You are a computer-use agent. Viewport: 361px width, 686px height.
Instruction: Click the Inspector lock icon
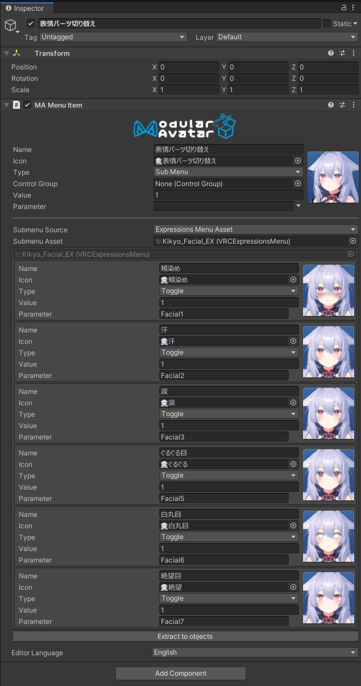[x=343, y=8]
